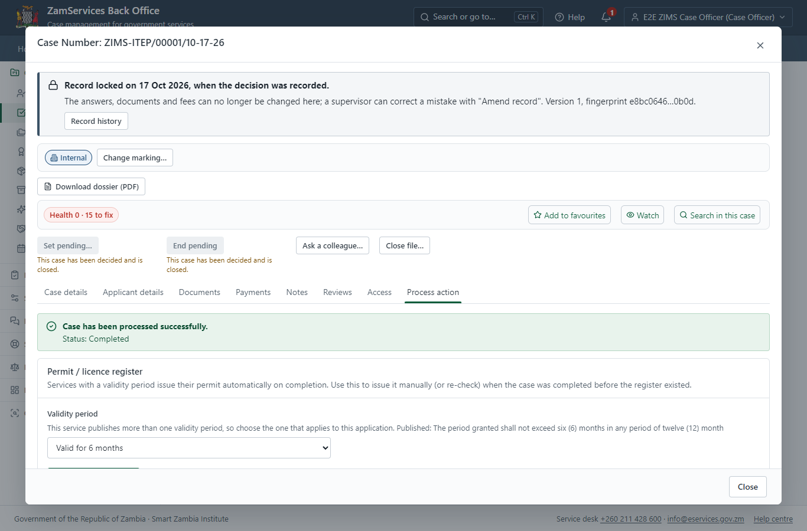This screenshot has height=531, width=807.
Task: Open the Help centre link
Action: click(x=773, y=519)
